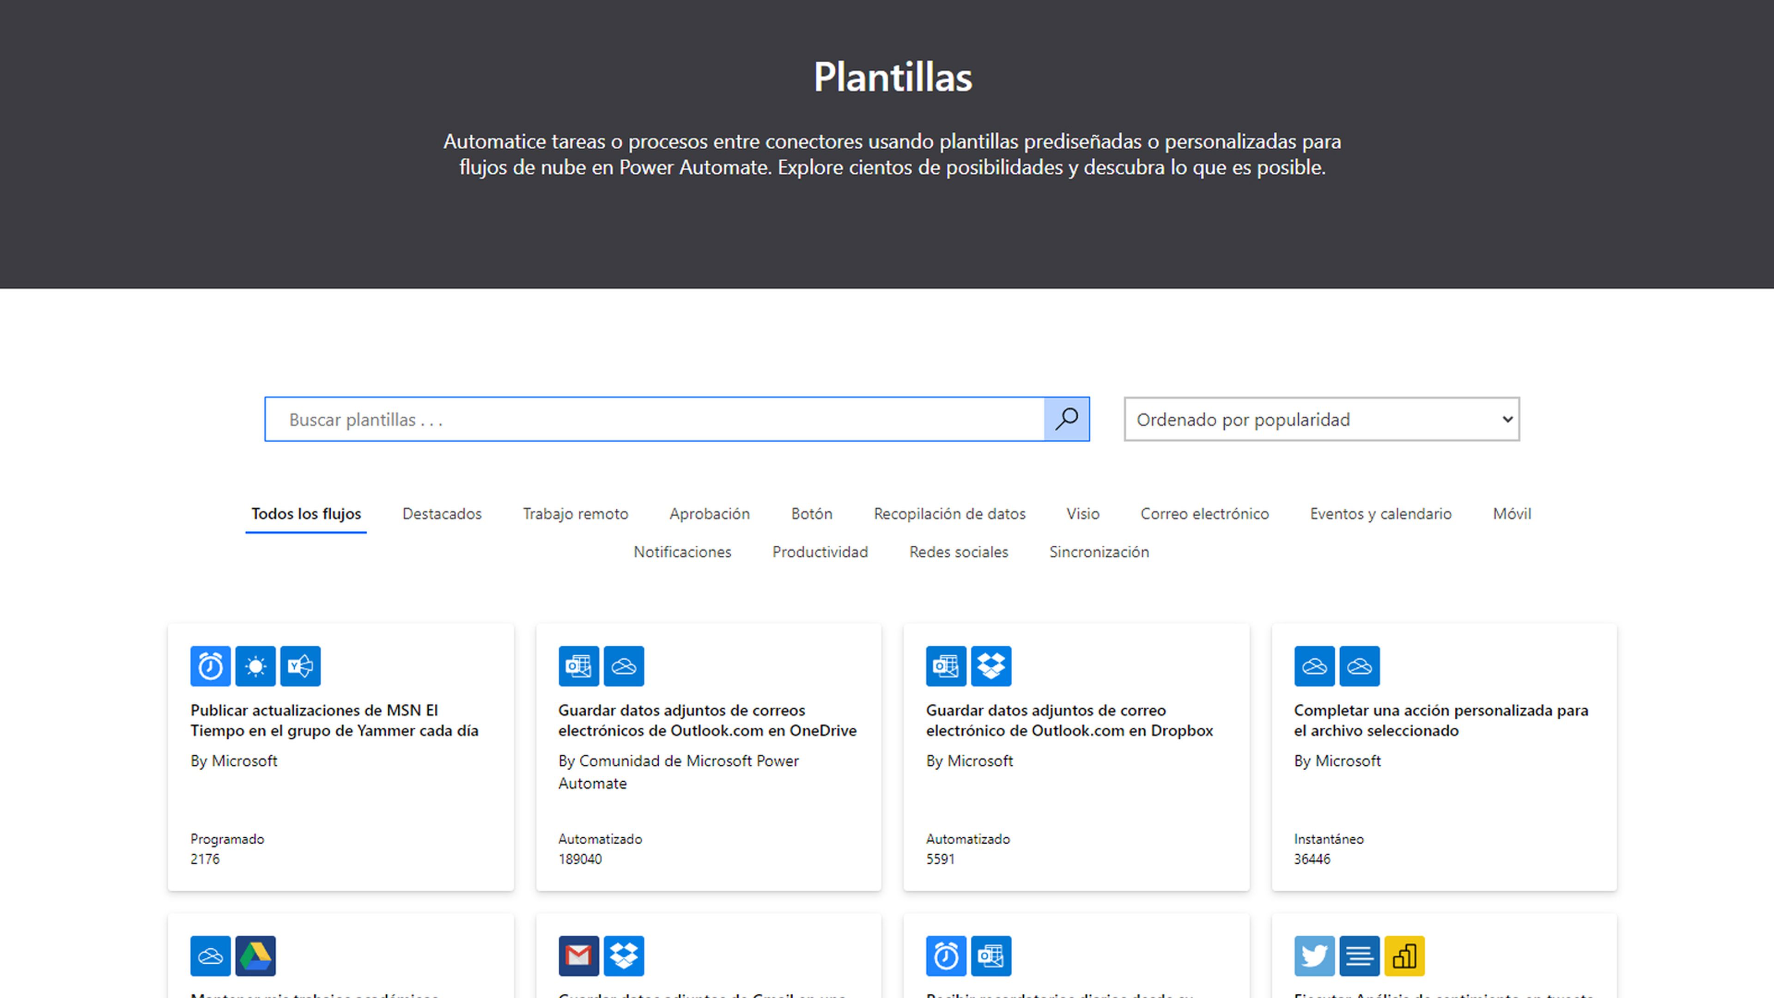The height and width of the screenshot is (998, 1774).
Task: Open Recopilación de datos tab
Action: pos(950,514)
